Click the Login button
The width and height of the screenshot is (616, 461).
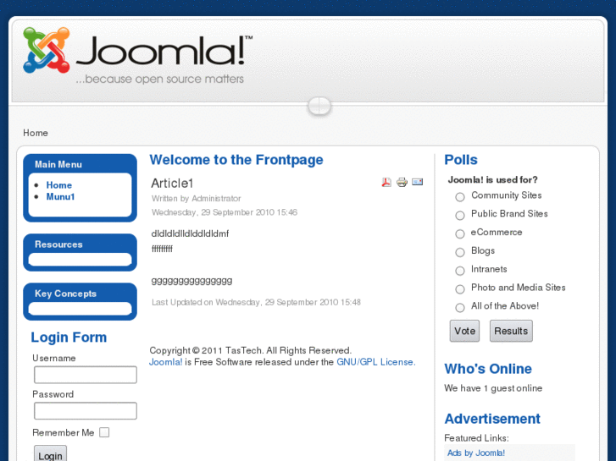[x=50, y=453]
